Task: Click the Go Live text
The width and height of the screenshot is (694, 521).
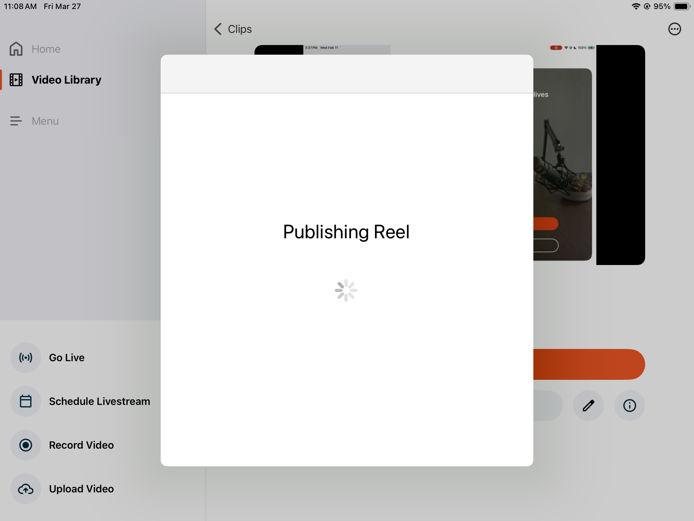Action: (67, 358)
